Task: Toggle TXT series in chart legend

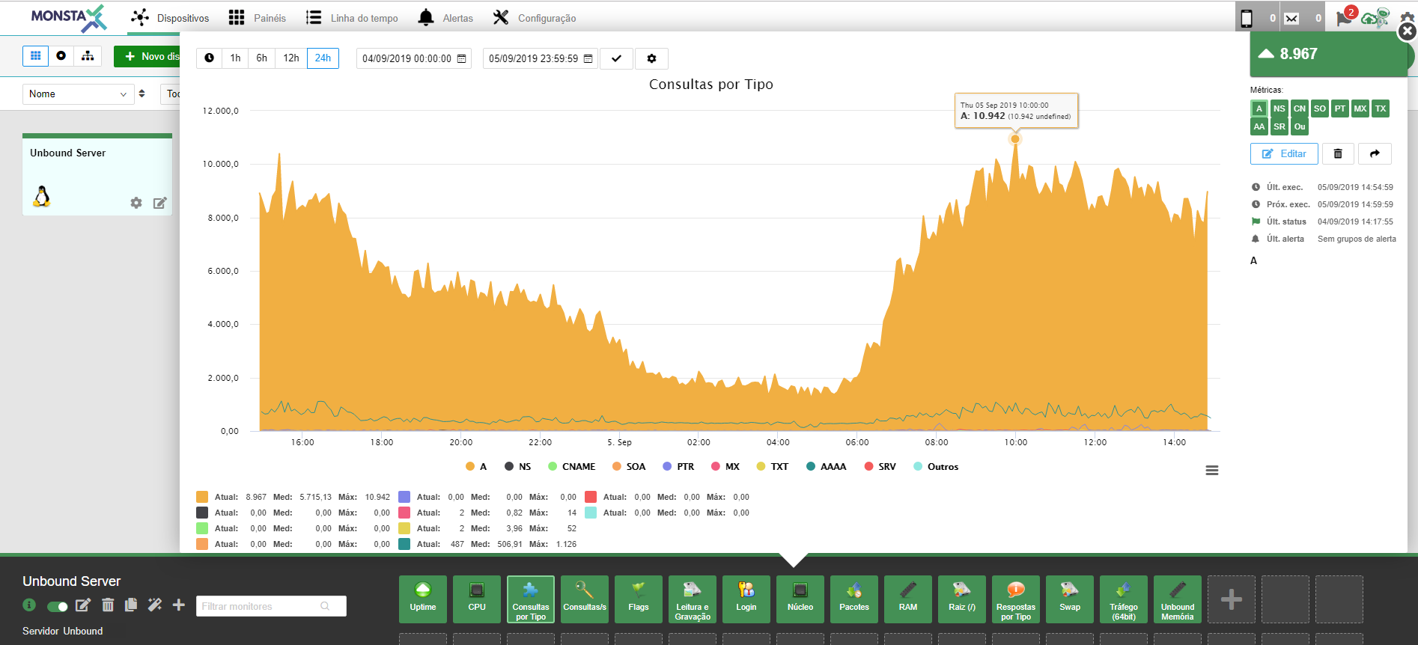Action: pyautogui.click(x=773, y=466)
